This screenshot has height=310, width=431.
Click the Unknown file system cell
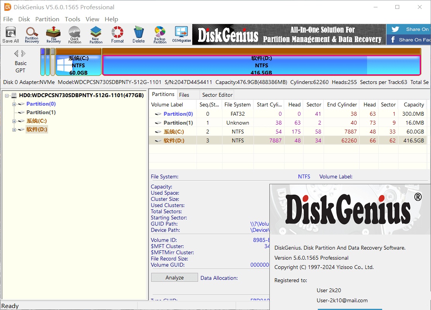pyautogui.click(x=238, y=123)
